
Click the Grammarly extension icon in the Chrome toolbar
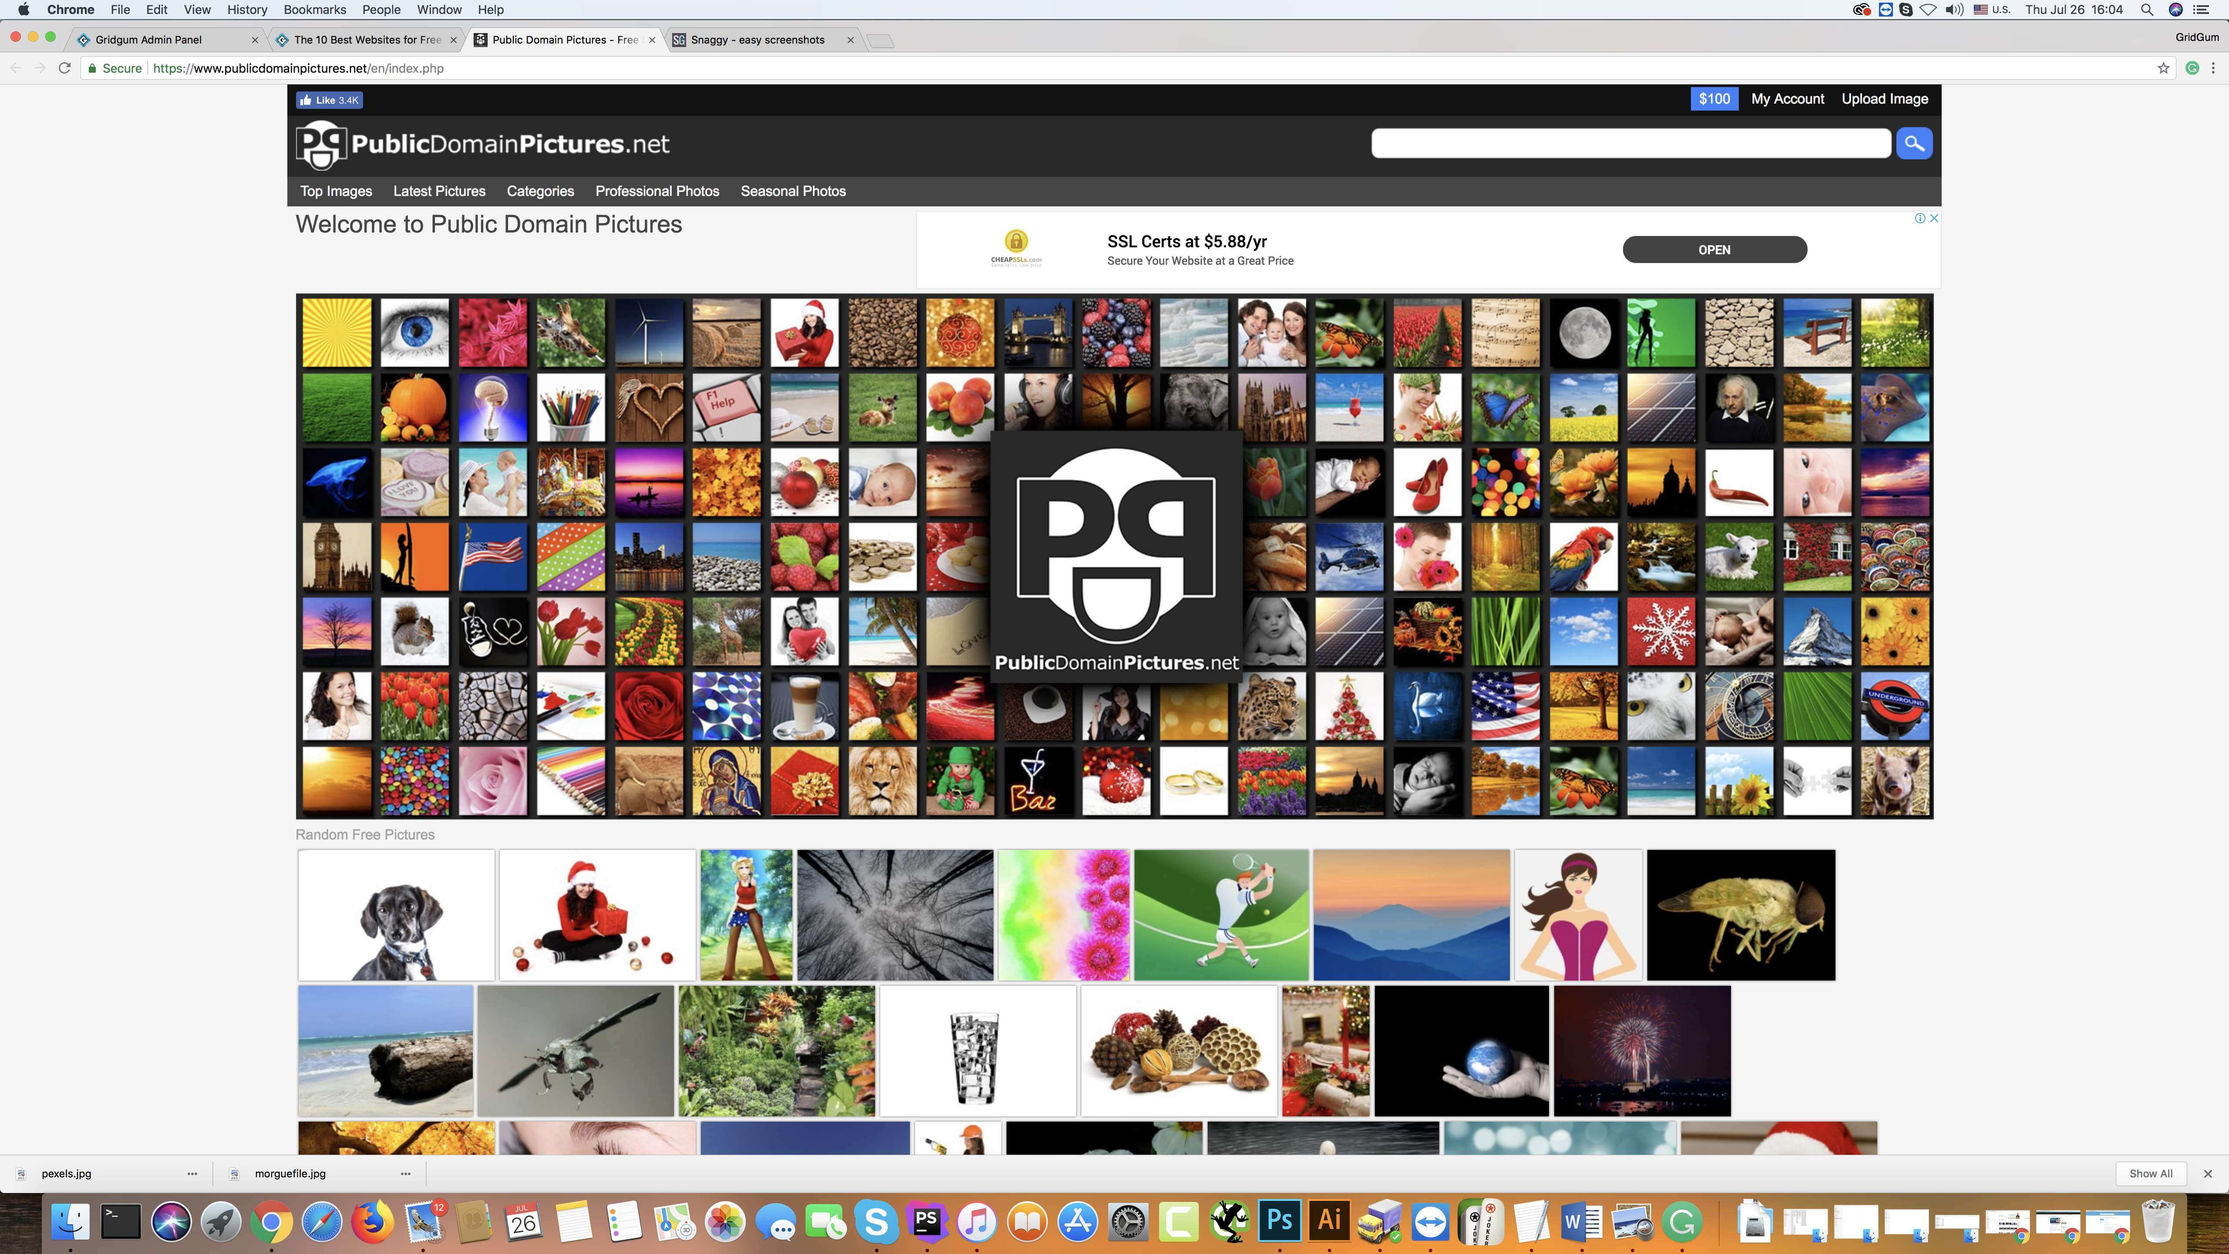(x=2192, y=68)
